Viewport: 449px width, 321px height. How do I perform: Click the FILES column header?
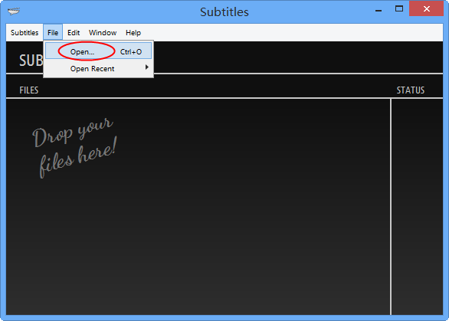click(29, 90)
